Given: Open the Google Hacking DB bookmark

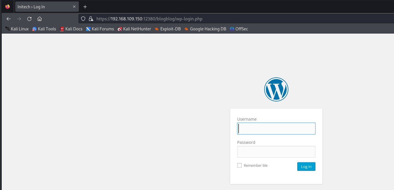Looking at the screenshot, I should point(205,29).
